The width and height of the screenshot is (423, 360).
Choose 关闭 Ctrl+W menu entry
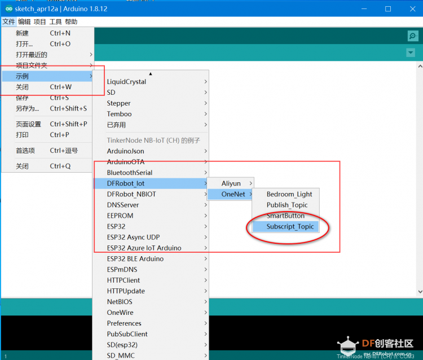click(47, 87)
